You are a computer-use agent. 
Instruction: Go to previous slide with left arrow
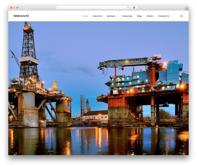point(15,97)
